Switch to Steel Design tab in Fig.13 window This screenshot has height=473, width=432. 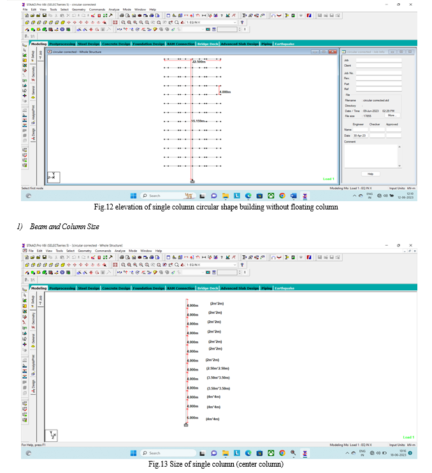[x=89, y=288]
